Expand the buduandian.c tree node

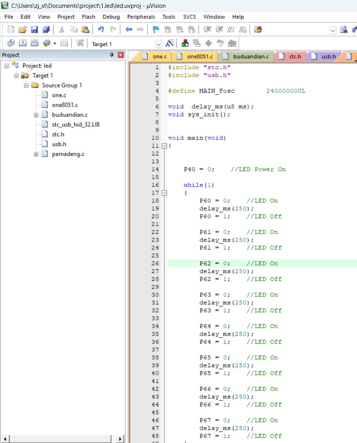pyautogui.click(x=36, y=115)
